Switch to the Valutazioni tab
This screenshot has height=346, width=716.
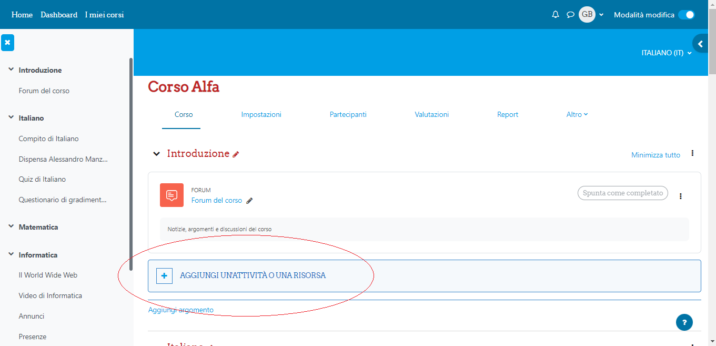pyautogui.click(x=432, y=114)
